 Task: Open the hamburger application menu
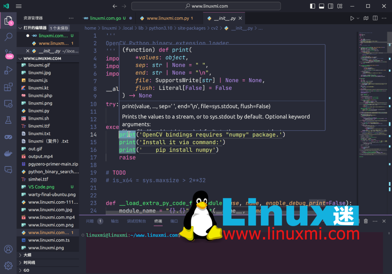[19, 6]
